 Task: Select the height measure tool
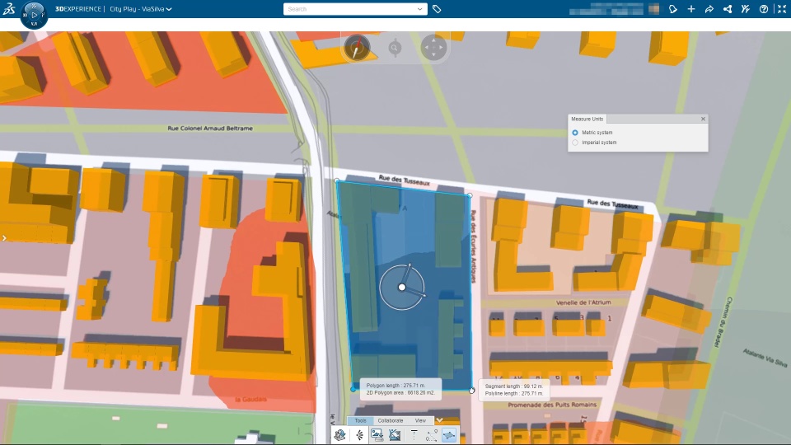[x=414, y=434]
